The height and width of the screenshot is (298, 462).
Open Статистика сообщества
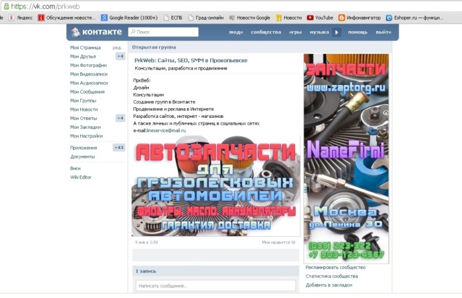(x=331, y=276)
